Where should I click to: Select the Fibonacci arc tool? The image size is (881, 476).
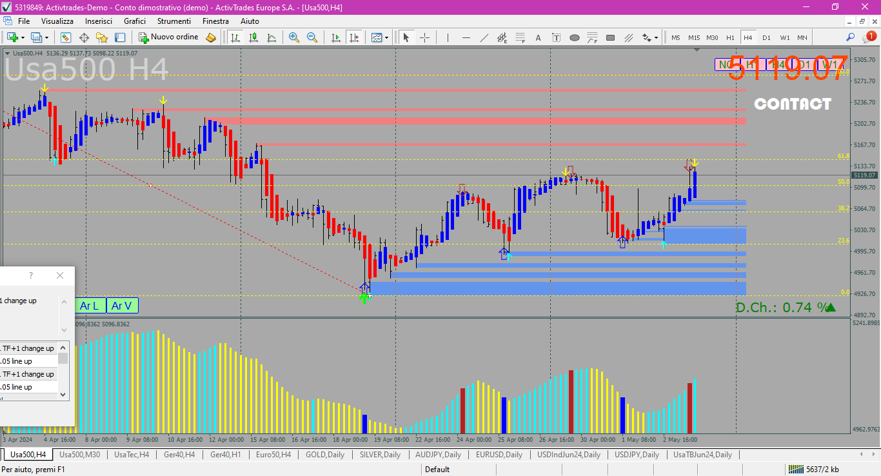click(x=592, y=37)
